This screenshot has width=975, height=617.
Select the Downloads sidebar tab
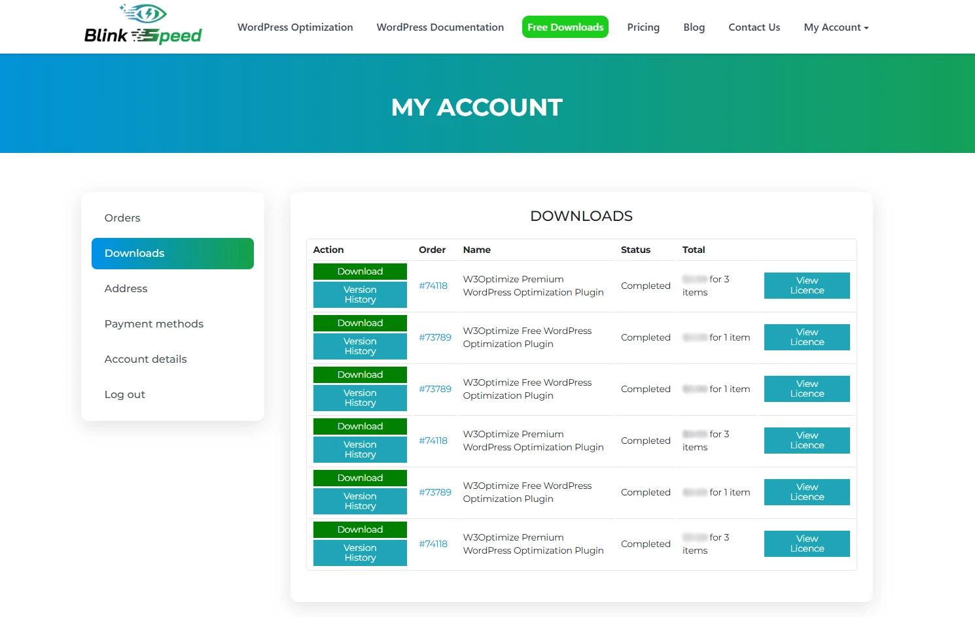point(173,254)
